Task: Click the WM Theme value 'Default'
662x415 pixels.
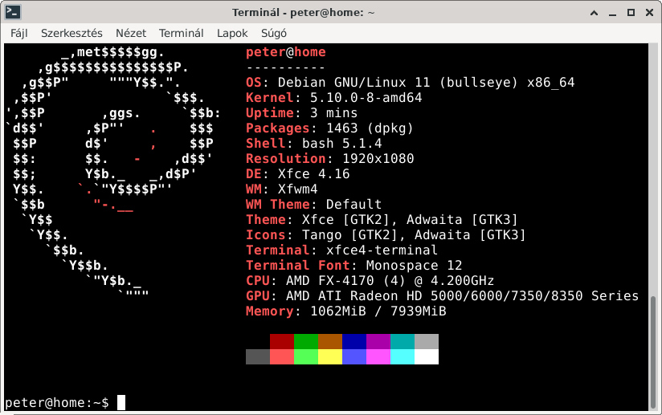Action: [353, 204]
